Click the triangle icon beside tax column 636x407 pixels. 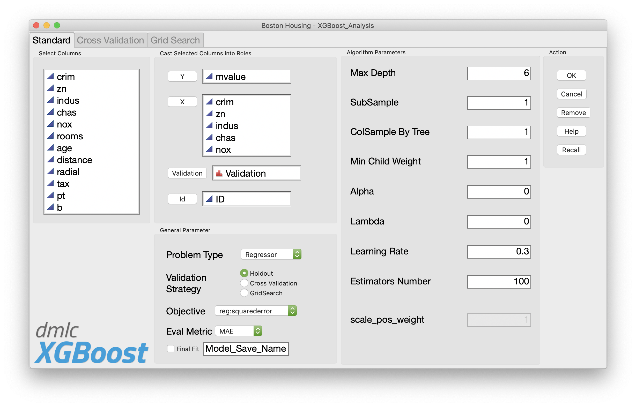pyautogui.click(x=50, y=184)
